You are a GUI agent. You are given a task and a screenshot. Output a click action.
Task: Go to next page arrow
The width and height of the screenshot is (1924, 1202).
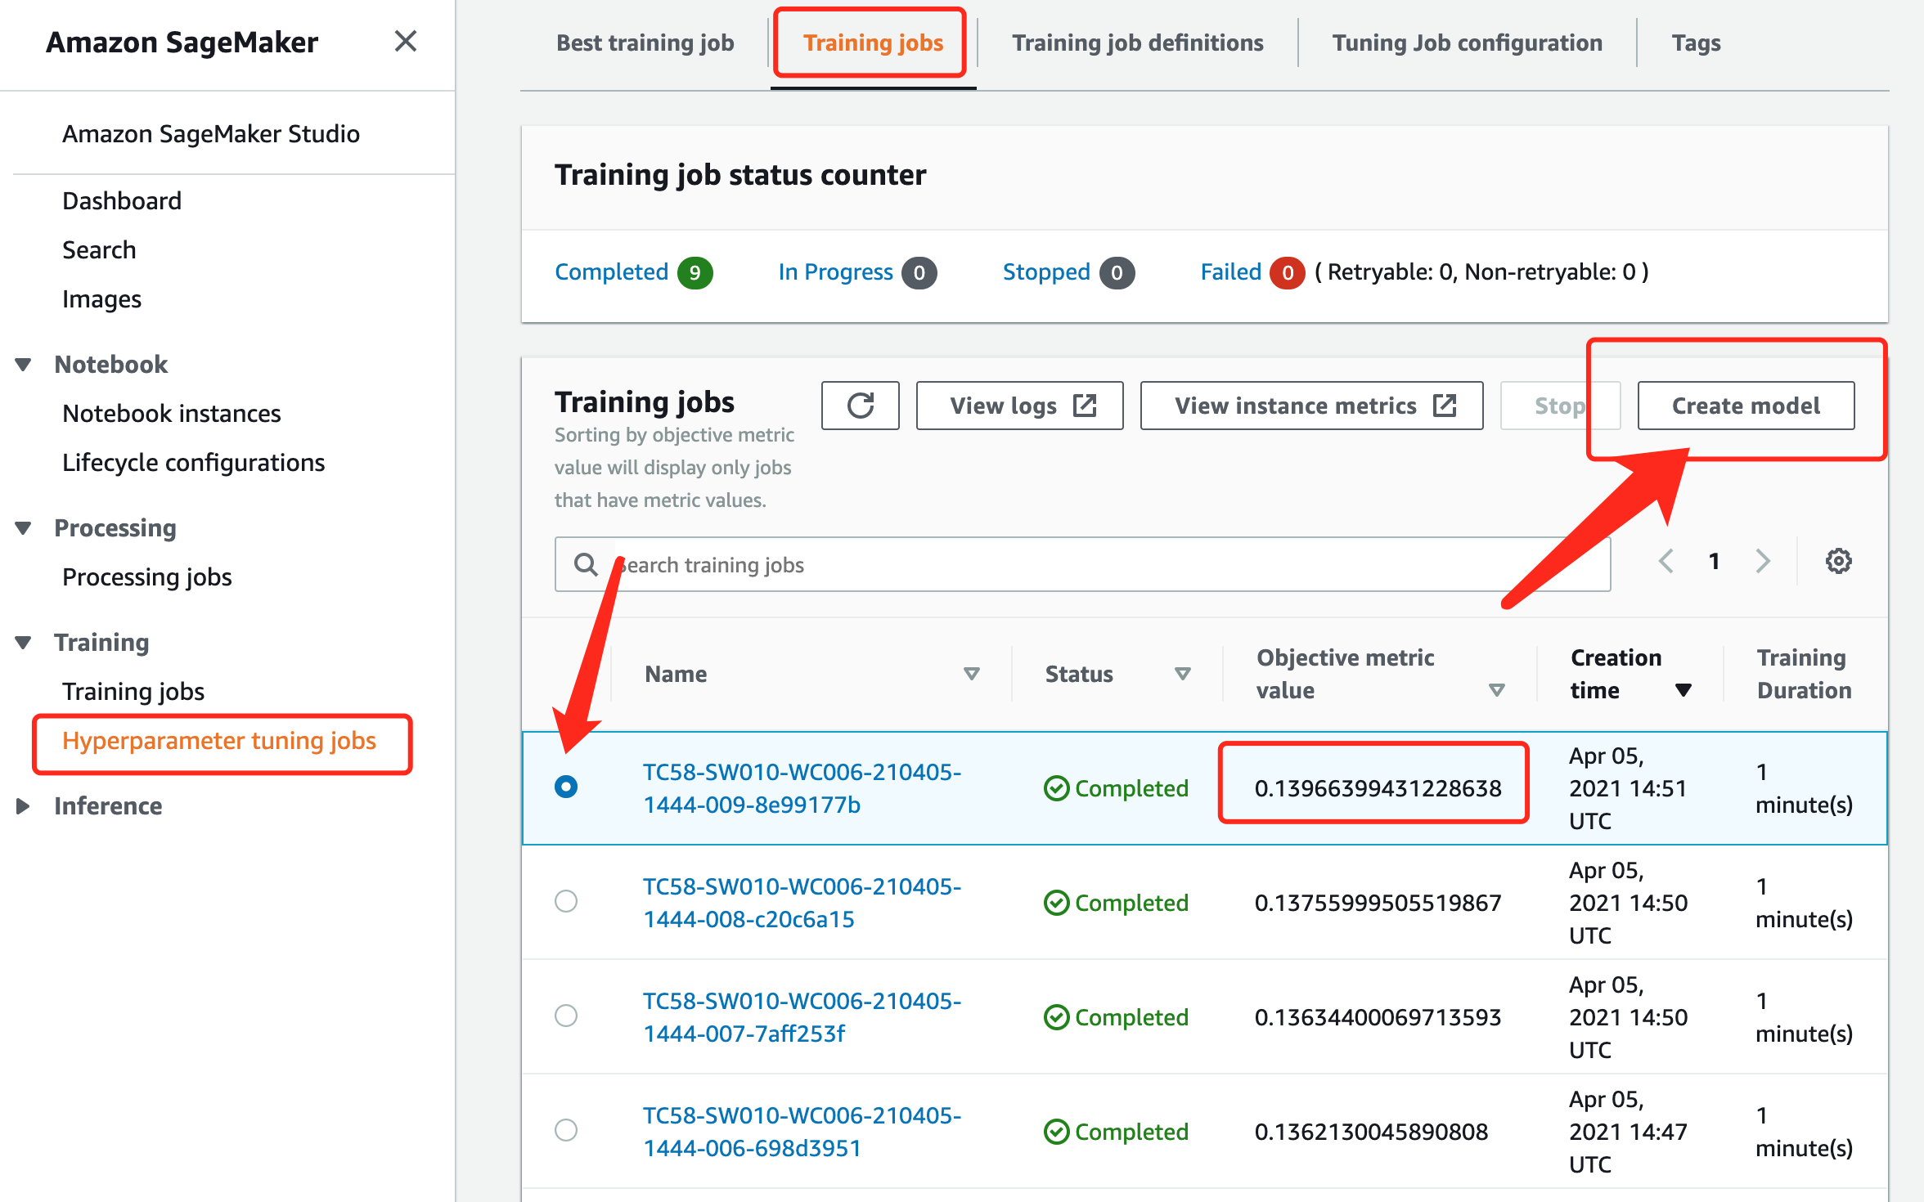click(x=1763, y=561)
